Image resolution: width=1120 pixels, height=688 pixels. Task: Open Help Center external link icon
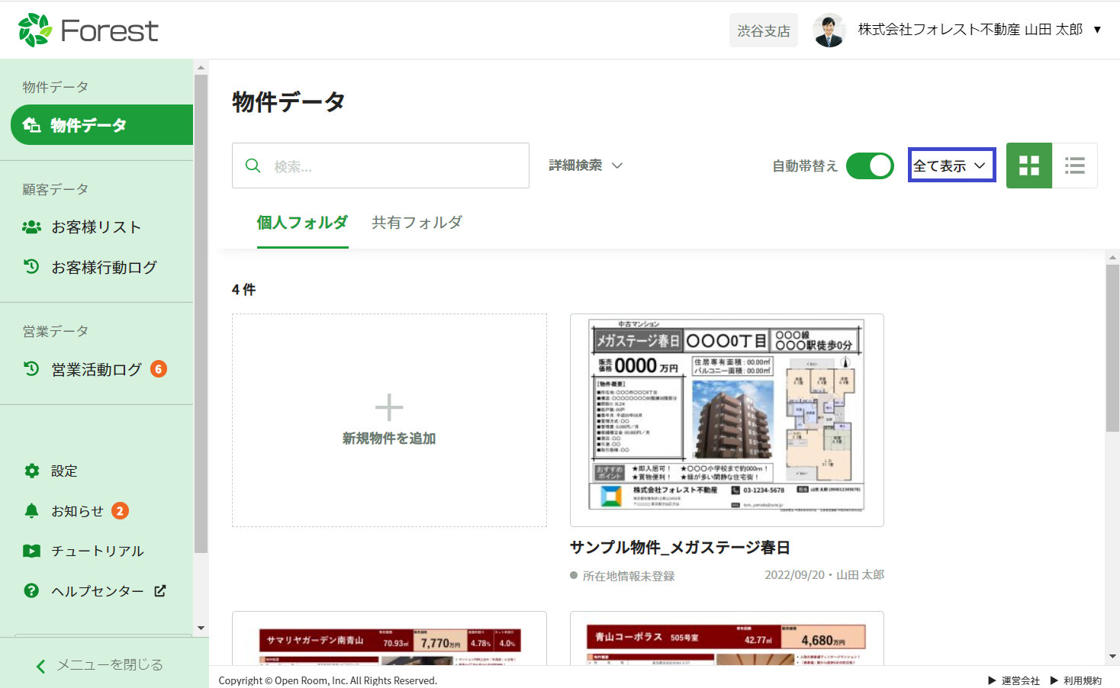click(160, 590)
